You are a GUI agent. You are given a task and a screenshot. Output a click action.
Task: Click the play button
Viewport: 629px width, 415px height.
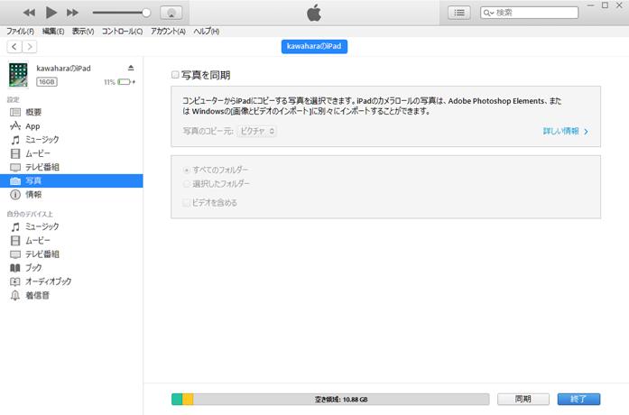(x=51, y=13)
